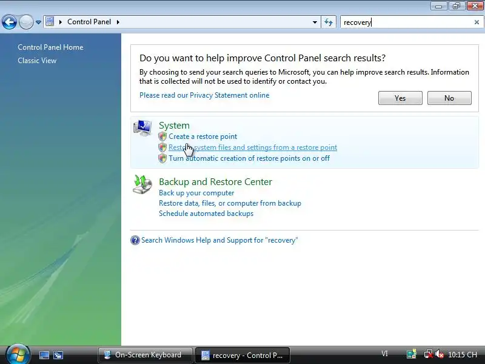Viewport: 485px width, 364px height.
Task: Open Restore data, files, or computer from backup
Action: 230,203
